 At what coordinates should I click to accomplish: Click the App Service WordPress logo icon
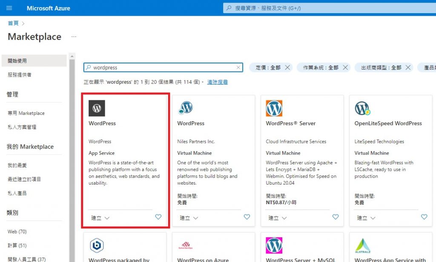coord(97,108)
